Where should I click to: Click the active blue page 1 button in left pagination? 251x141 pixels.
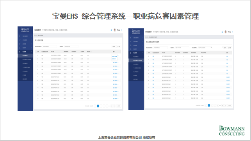tap(98, 106)
